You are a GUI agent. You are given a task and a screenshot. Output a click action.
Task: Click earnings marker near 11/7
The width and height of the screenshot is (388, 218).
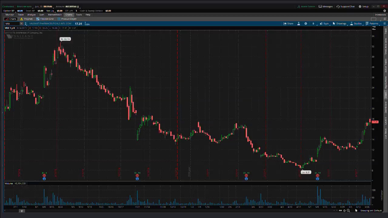point(137,176)
